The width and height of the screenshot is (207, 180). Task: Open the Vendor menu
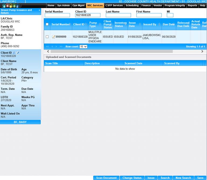[158, 5]
